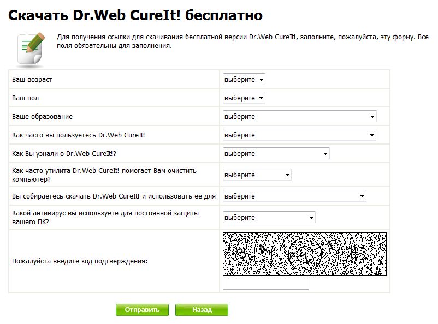
Task: Open the "Ваше образование" dropdown
Action: 299,117
